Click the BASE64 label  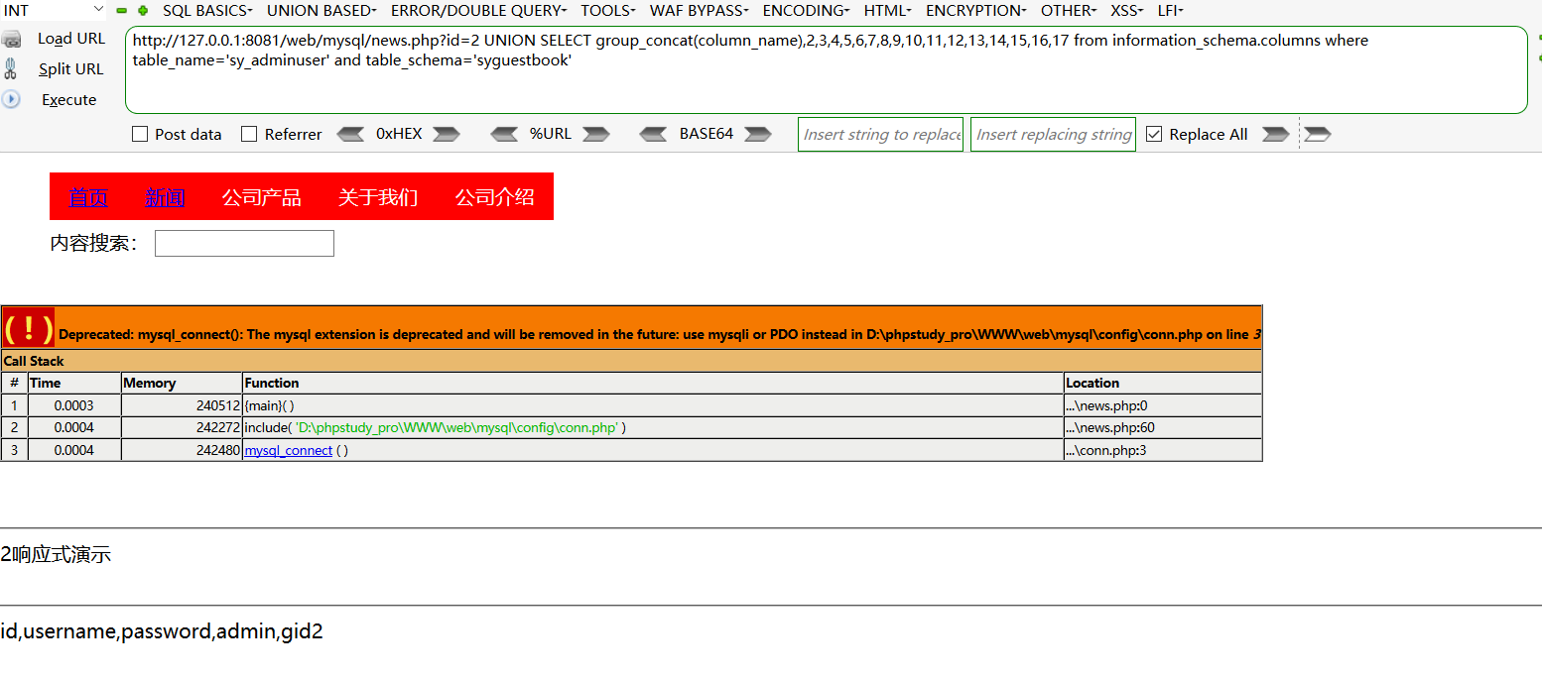point(707,134)
